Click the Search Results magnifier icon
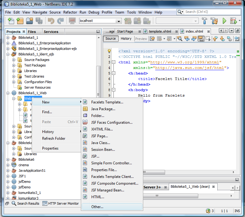 point(14,203)
